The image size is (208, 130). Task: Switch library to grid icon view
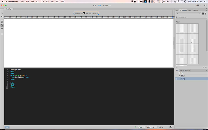[x=203, y=14]
